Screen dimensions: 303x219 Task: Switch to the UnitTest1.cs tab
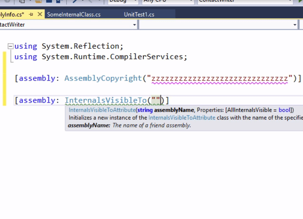[x=139, y=15]
